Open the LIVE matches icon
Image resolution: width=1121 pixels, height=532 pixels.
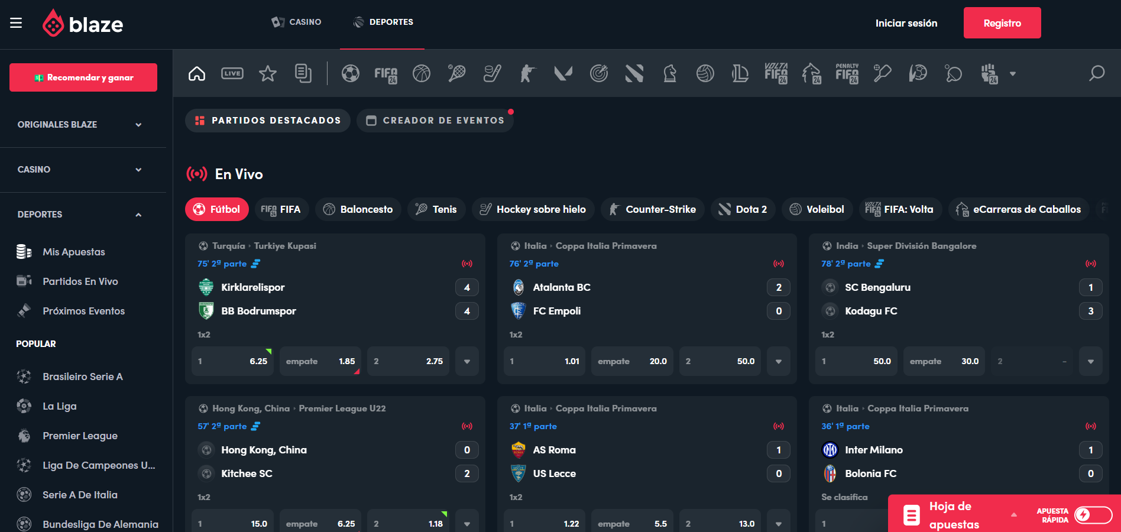232,73
